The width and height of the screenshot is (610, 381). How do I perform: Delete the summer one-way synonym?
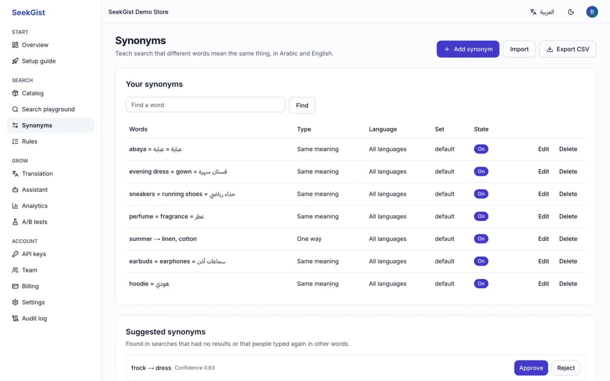pos(568,238)
